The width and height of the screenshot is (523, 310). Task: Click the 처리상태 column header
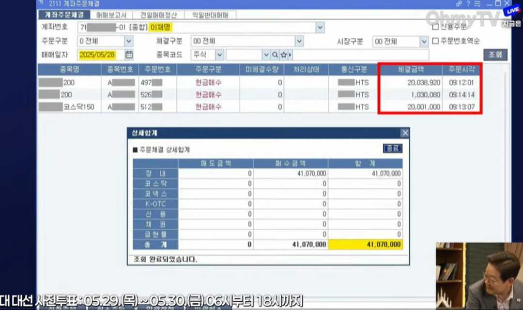tap(306, 70)
